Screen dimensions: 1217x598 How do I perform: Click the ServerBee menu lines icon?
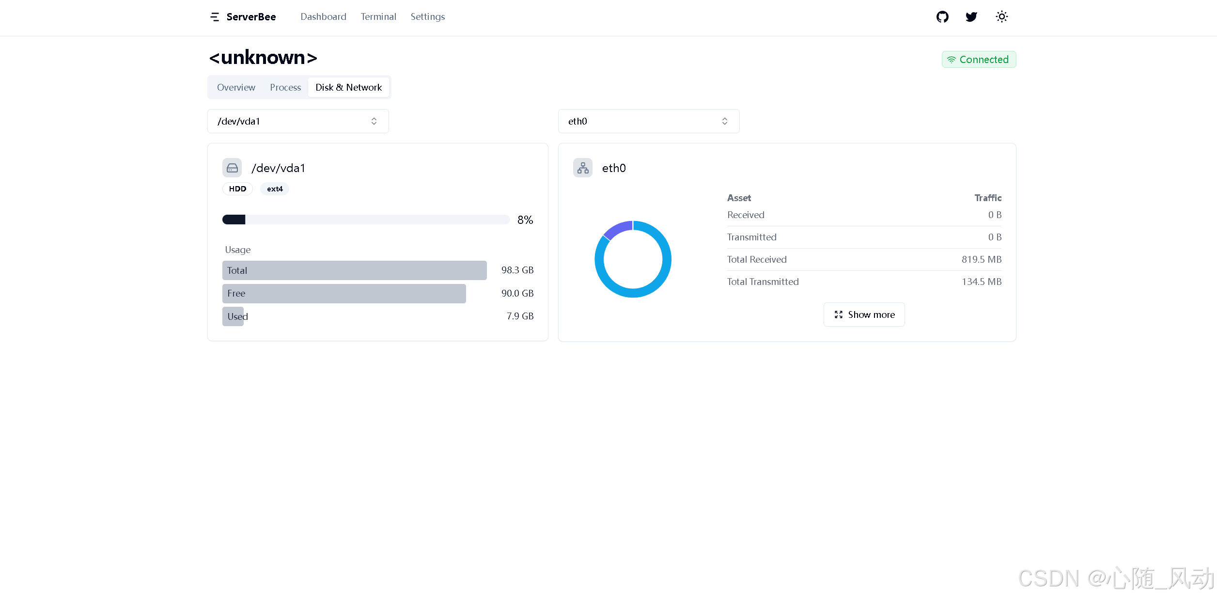[215, 17]
